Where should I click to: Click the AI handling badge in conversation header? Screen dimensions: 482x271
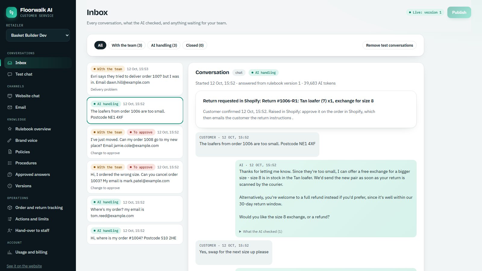pos(264,73)
